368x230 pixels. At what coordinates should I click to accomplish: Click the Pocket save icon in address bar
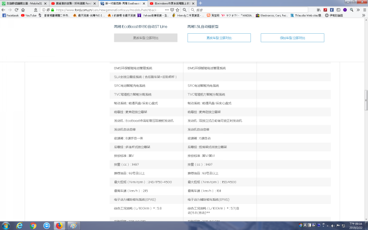[x=172, y=10]
